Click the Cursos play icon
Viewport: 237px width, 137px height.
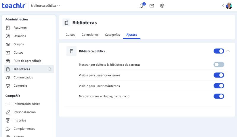tap(8, 53)
